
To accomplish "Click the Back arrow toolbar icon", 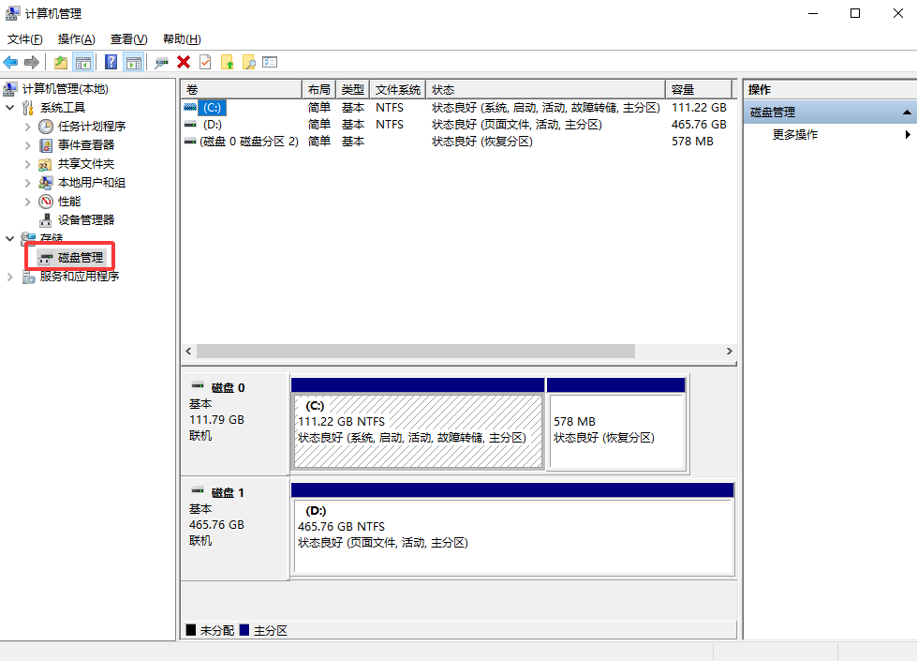I will point(10,62).
